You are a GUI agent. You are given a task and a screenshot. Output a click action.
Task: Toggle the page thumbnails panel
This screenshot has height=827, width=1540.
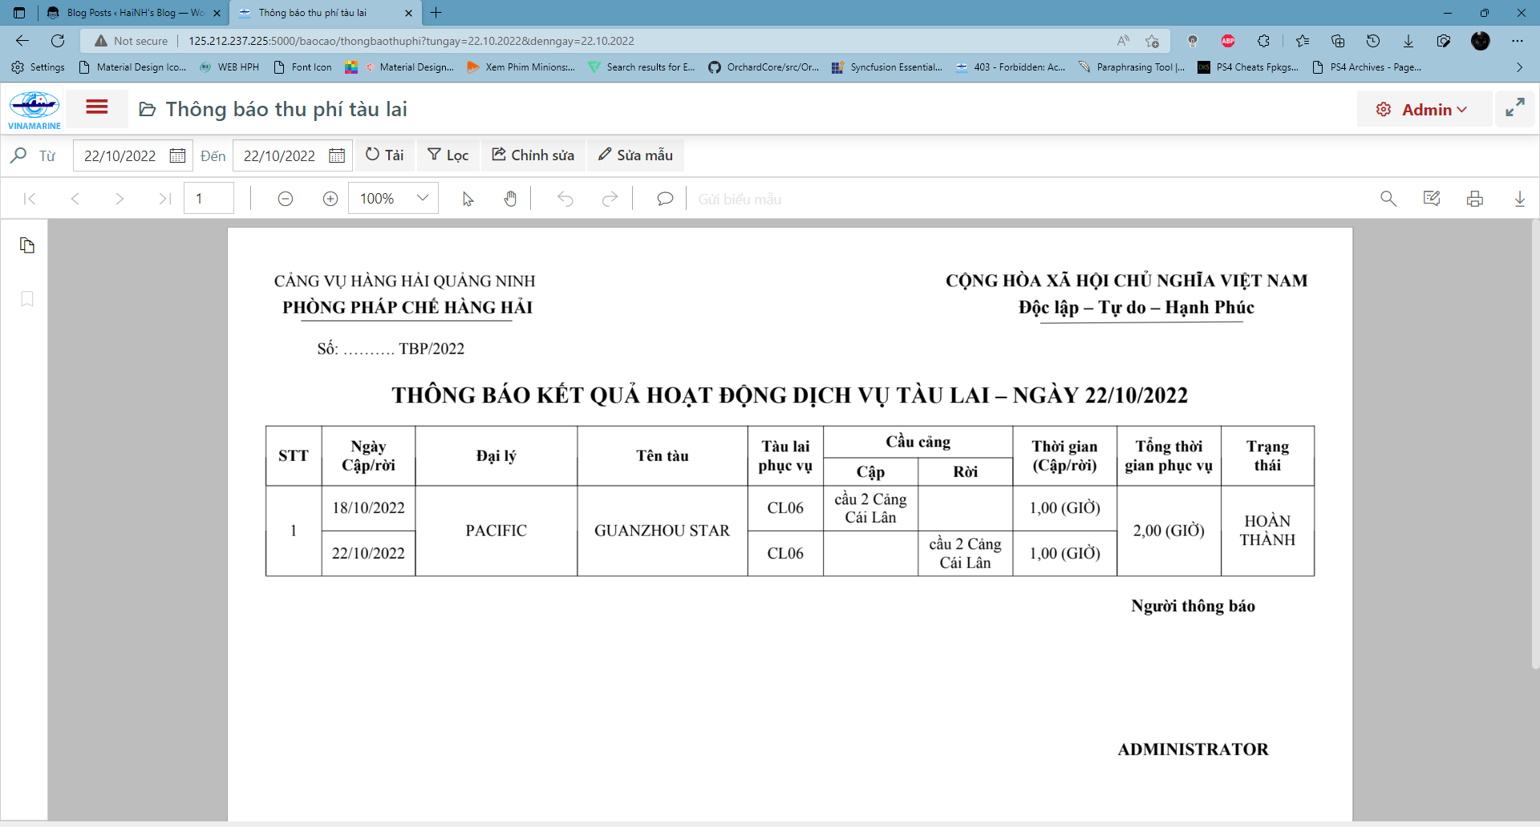[x=27, y=245]
